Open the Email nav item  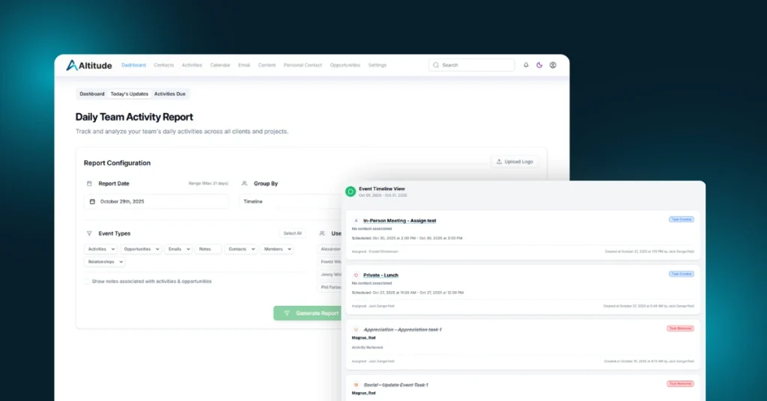244,65
